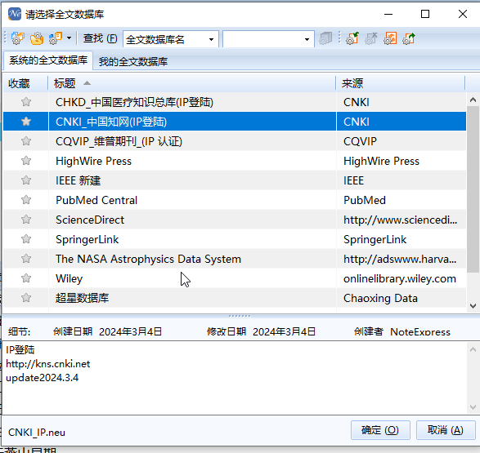This screenshot has width=480, height=453.
Task: Click the details pane scroll up arrow
Action: point(473,349)
